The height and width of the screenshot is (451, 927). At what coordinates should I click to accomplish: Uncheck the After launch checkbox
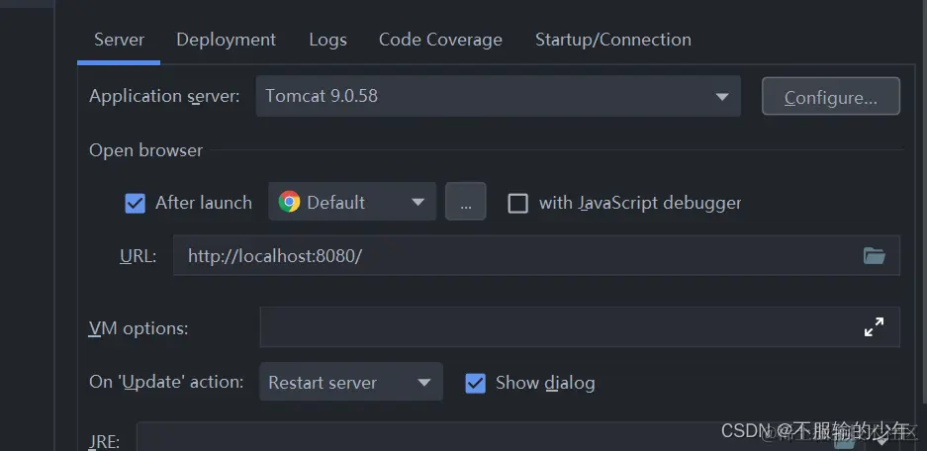[136, 203]
